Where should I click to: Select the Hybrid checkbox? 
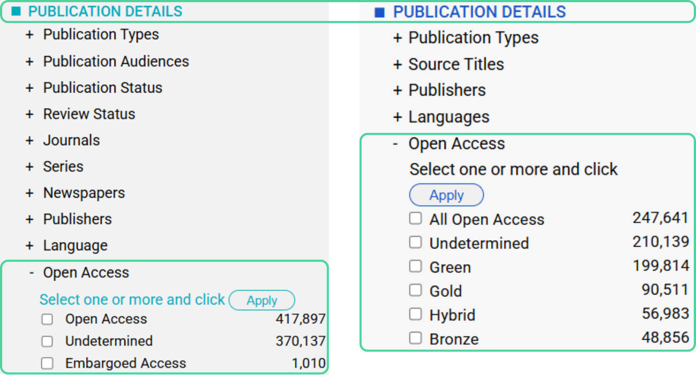(415, 314)
